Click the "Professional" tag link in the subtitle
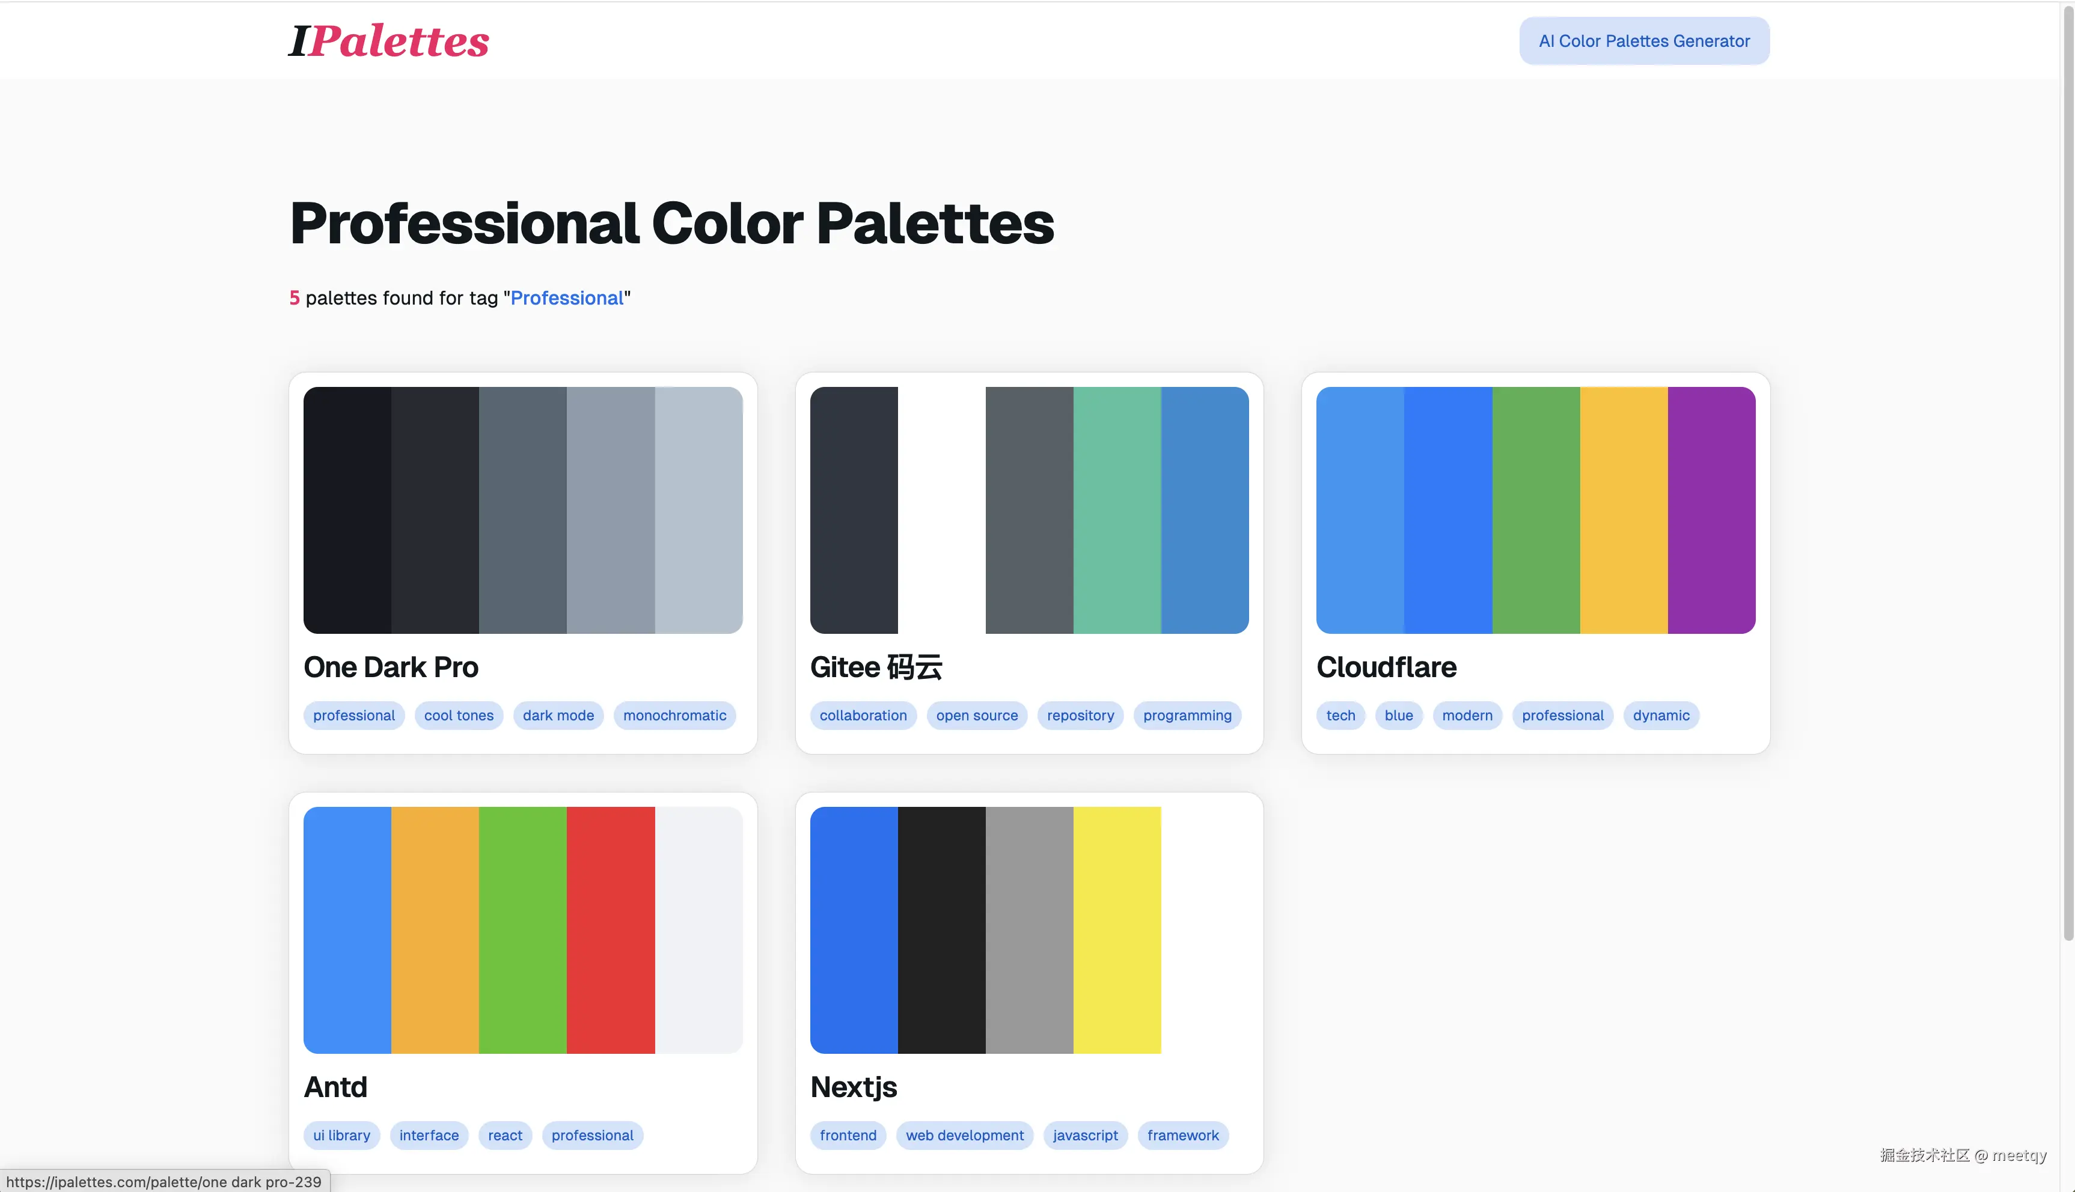2075x1192 pixels. click(x=567, y=298)
